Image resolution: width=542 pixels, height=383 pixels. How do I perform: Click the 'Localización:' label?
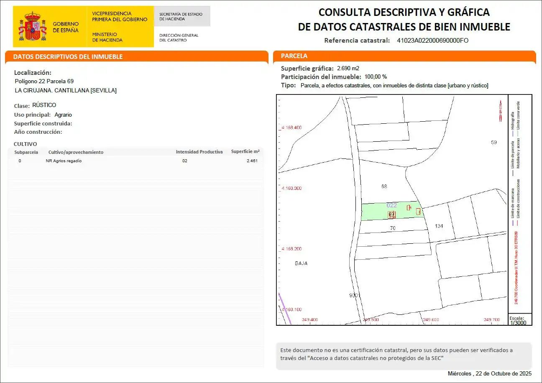click(33, 73)
